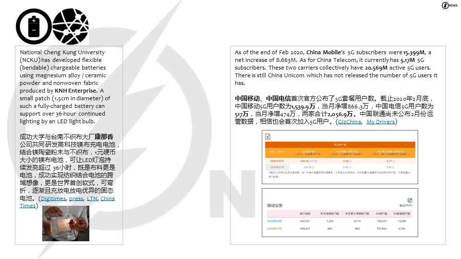Click the orange X file icon in China Telecom table
This screenshot has width=461, height=259.
click(267, 137)
